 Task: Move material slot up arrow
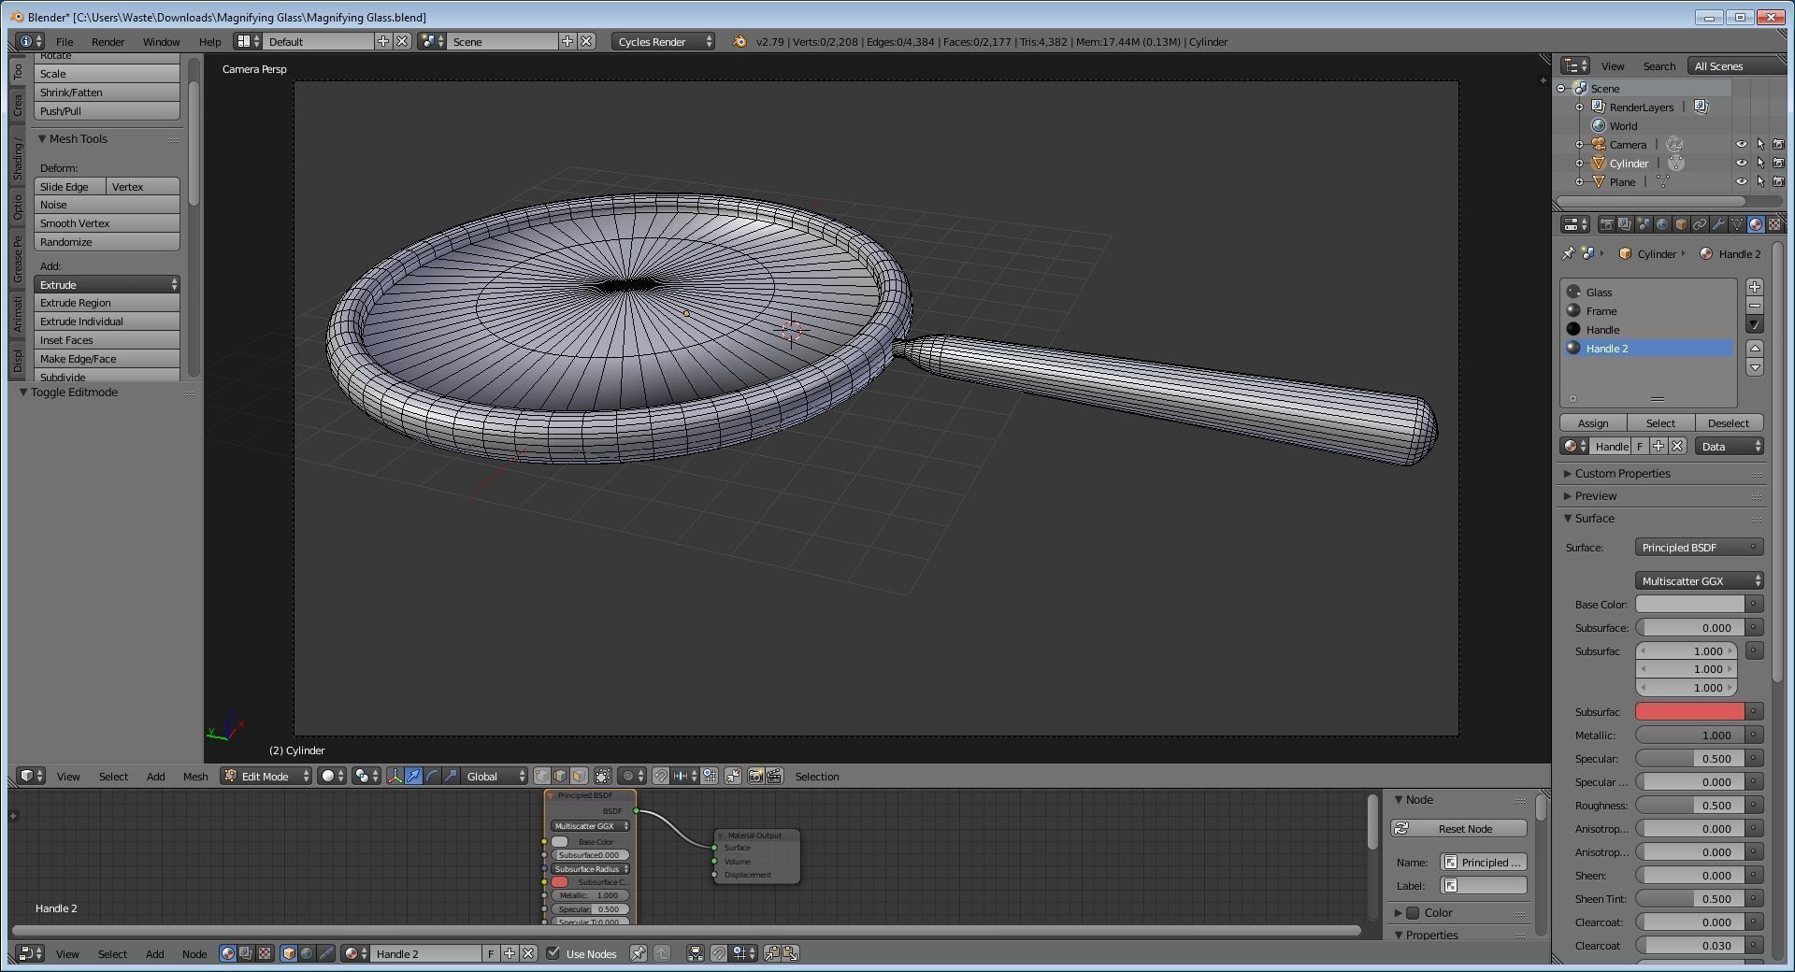(1755, 348)
